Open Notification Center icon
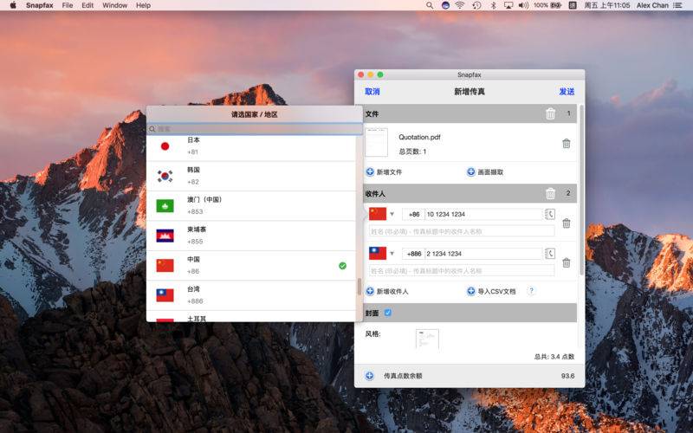This screenshot has height=433, width=693. coord(677,5)
